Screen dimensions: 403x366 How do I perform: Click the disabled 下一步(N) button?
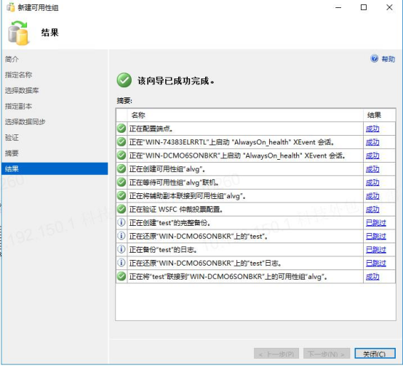tap(327, 354)
